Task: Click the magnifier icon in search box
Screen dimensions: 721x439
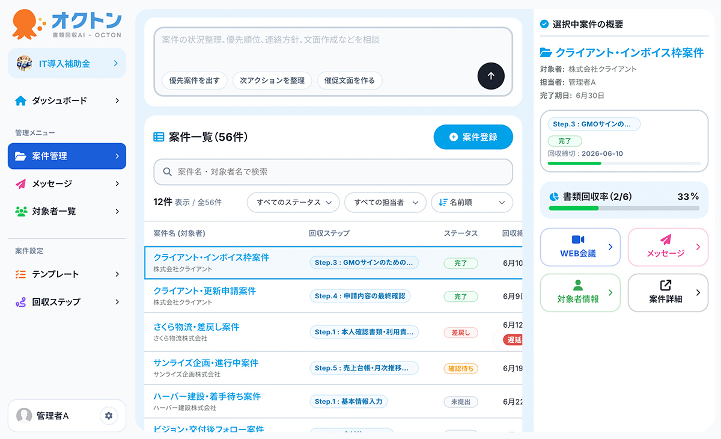Action: point(167,172)
